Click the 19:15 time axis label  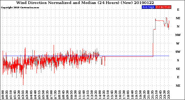tap(136, 95)
